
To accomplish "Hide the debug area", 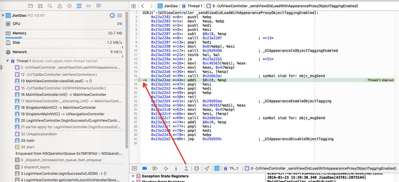I will click(x=135, y=168).
